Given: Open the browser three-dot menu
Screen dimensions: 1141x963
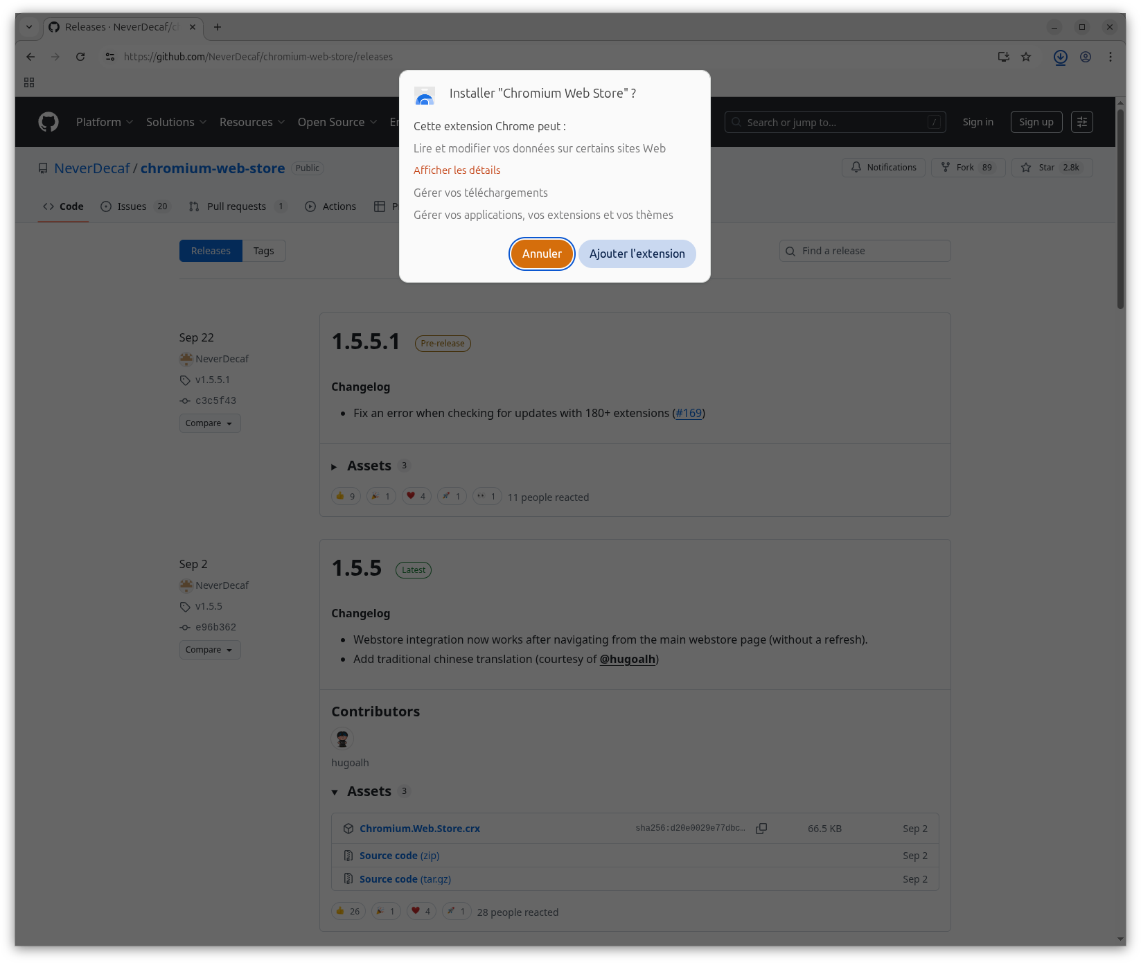Looking at the screenshot, I should pyautogui.click(x=1110, y=57).
